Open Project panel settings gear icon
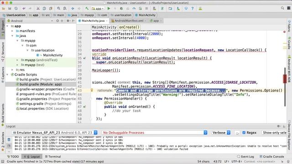Screen dimensions: 292x164 (x=68, y=21)
